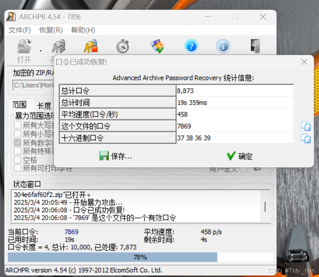Expand the dropdown arrow beside 打开
Screen dimensions: 319x277
tap(41, 51)
